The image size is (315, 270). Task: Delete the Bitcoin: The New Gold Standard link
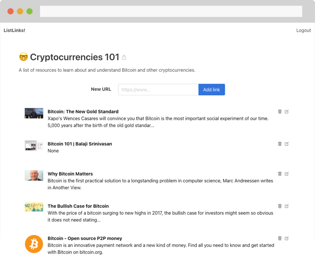click(x=279, y=111)
